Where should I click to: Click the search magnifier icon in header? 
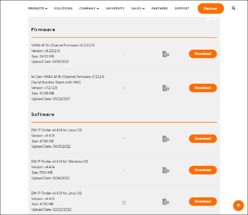click(x=234, y=8)
